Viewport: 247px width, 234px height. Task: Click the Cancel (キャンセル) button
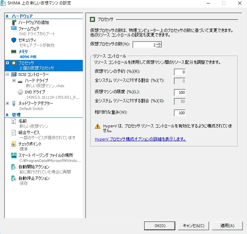pos(194,226)
